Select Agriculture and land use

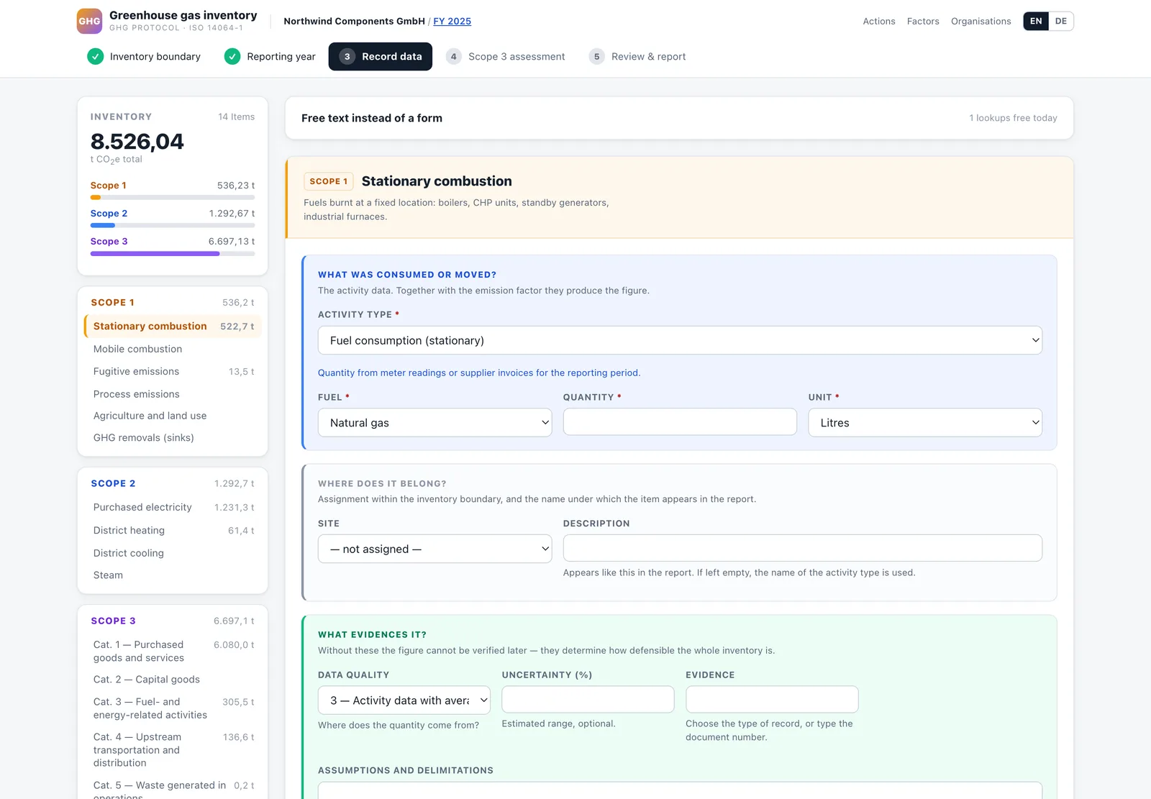(x=173, y=416)
